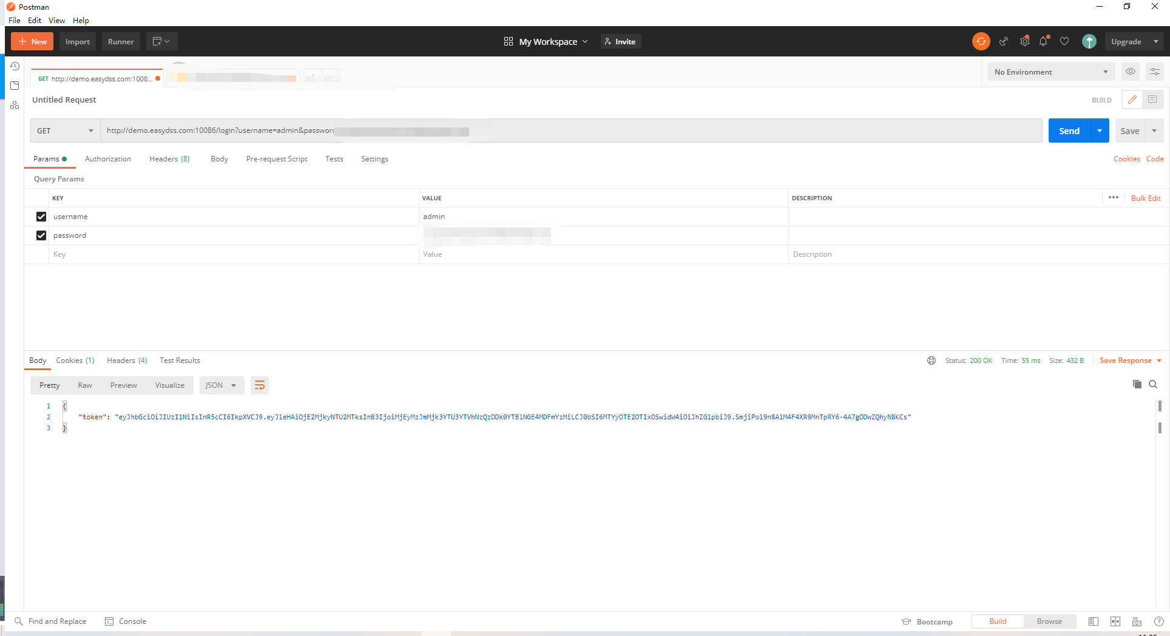Viewport: 1170px width, 636px height.
Task: Click the Bulk Edit link
Action: click(1146, 198)
